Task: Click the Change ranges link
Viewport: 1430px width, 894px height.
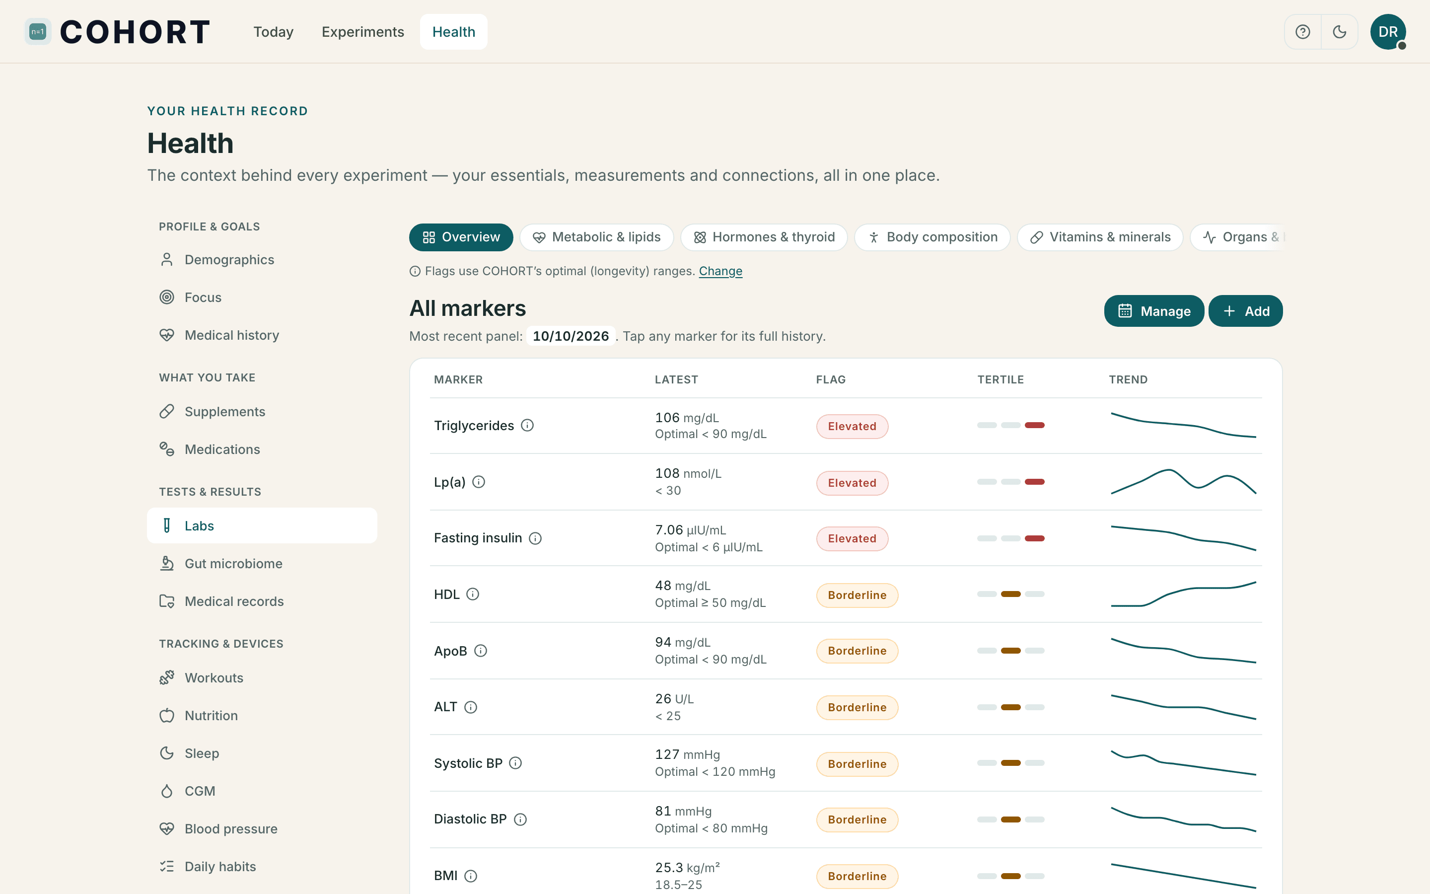Action: [720, 271]
